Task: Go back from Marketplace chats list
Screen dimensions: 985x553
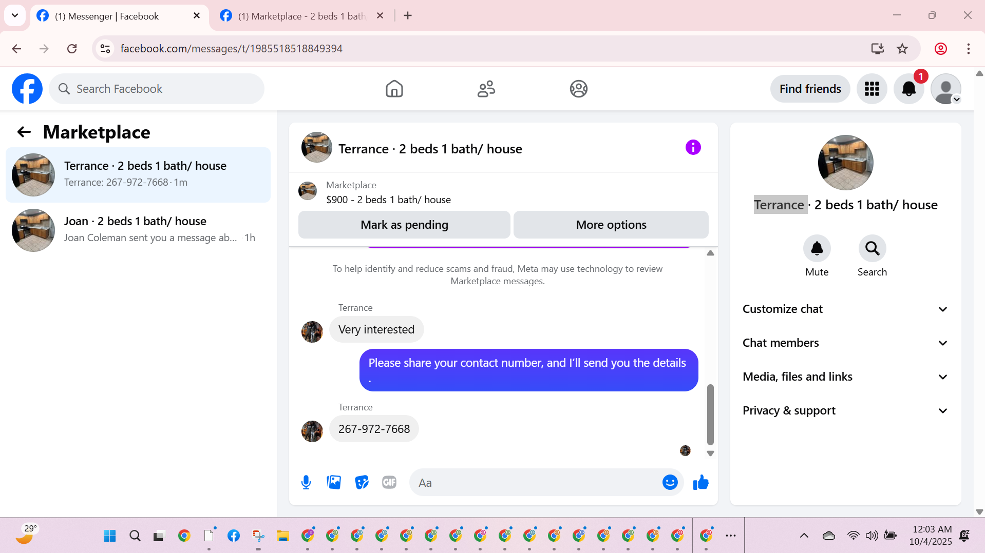Action: tap(24, 132)
